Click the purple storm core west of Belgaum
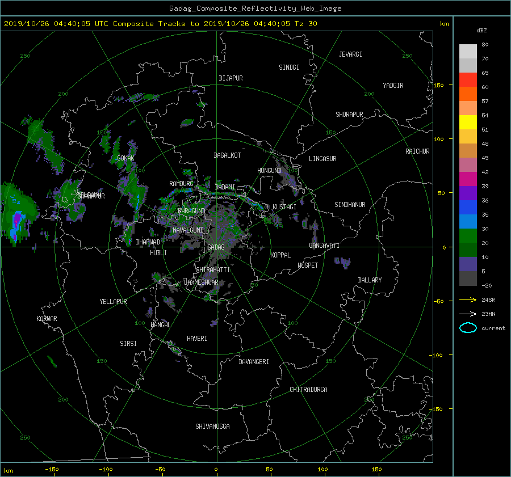This screenshot has width=511, height=477. (x=17, y=219)
